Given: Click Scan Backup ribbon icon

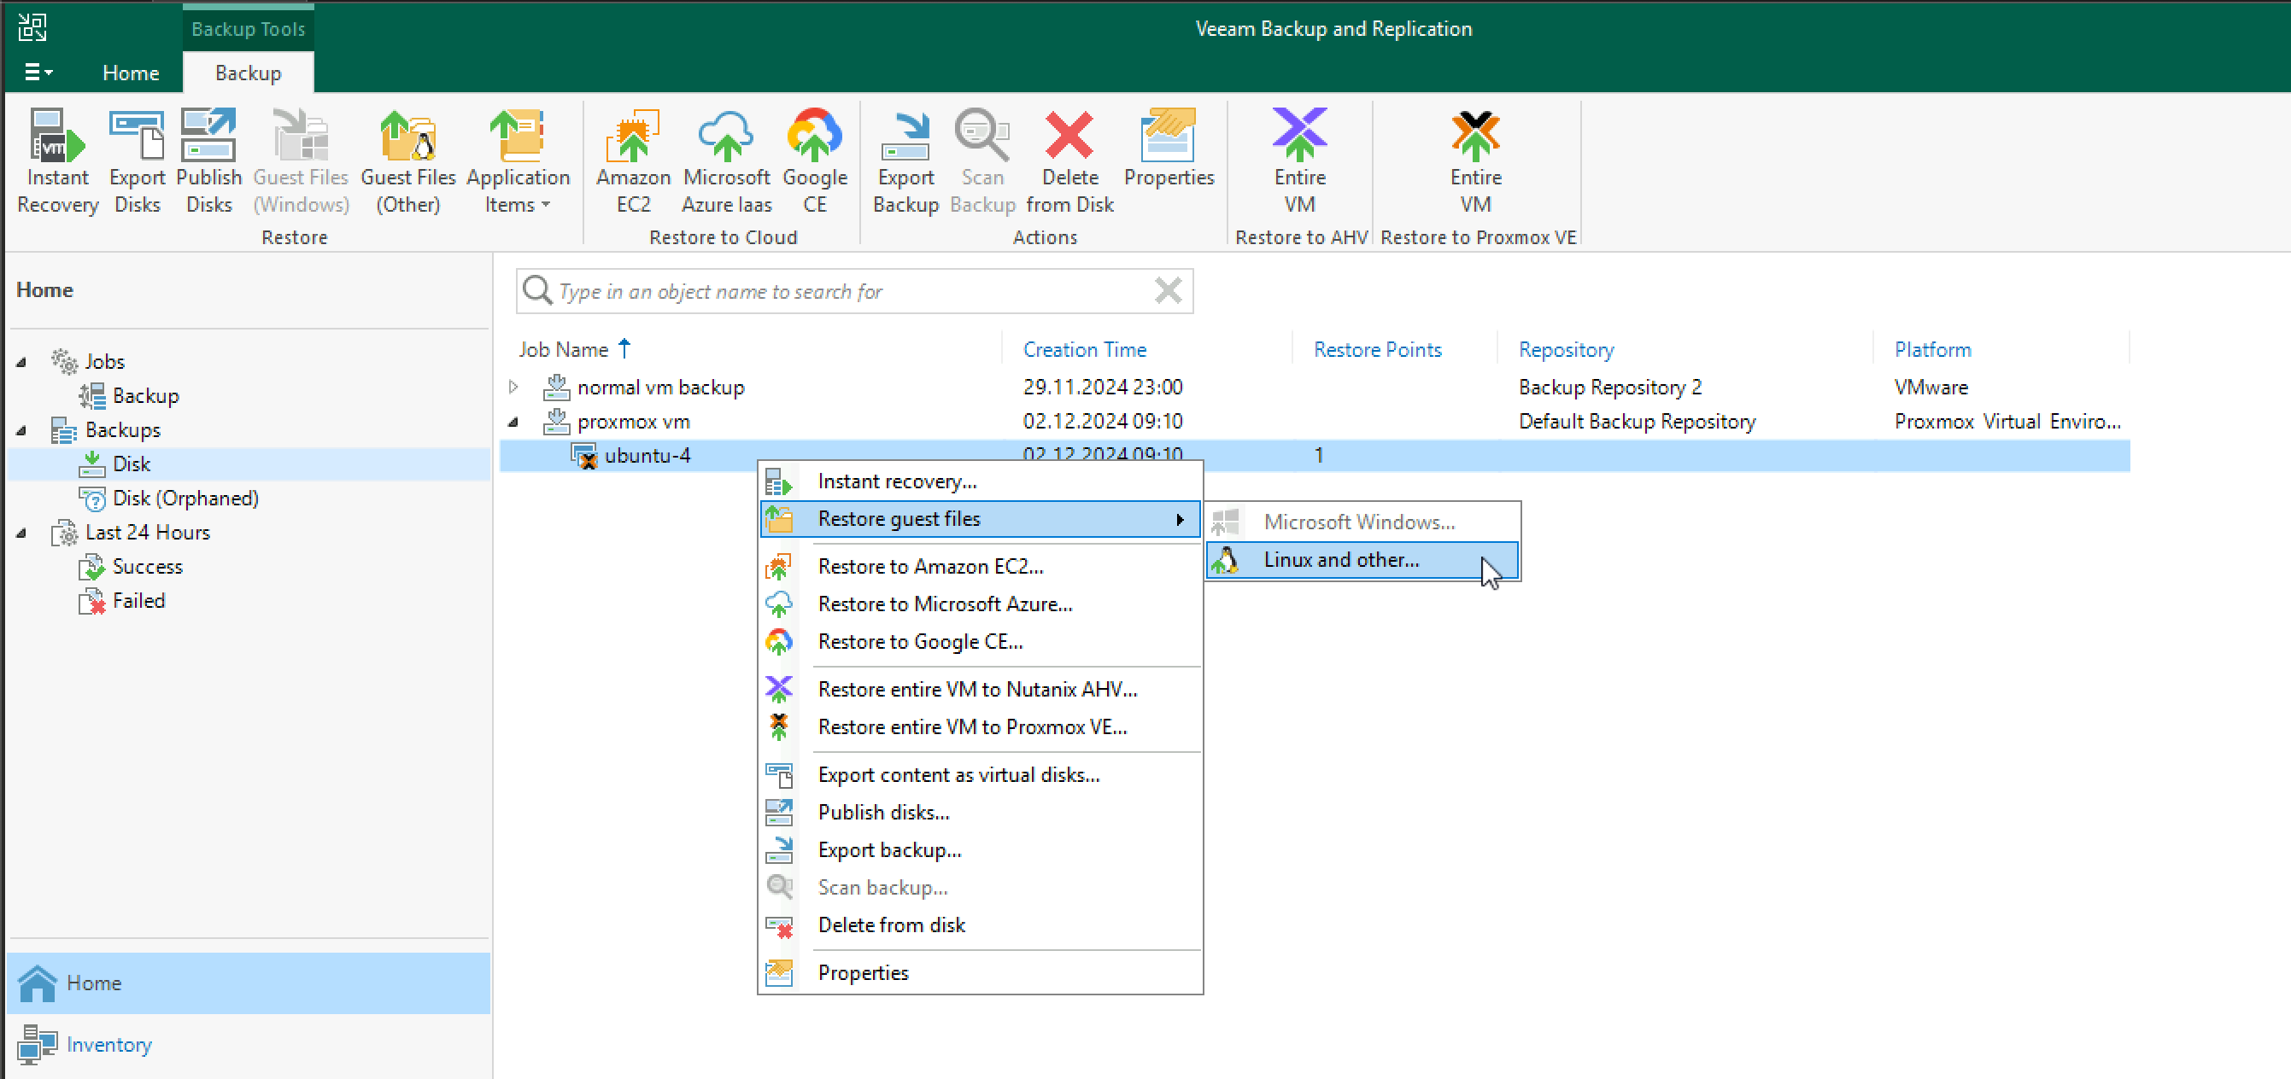Looking at the screenshot, I should [x=981, y=161].
